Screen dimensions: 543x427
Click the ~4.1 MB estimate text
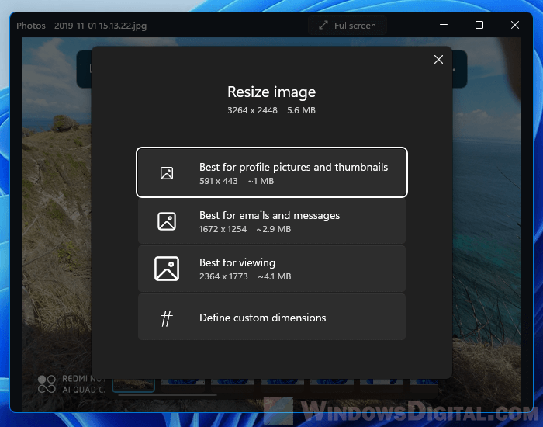tap(275, 276)
